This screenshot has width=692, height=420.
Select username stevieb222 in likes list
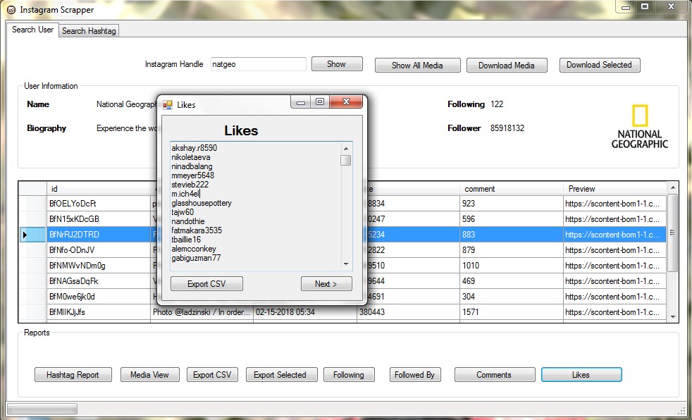(190, 185)
